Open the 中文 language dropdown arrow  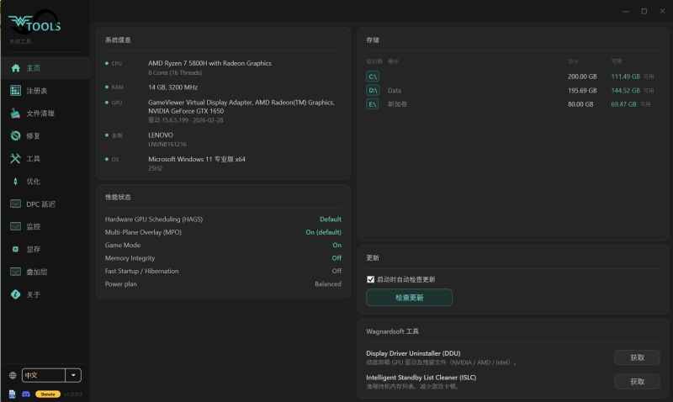[73, 375]
